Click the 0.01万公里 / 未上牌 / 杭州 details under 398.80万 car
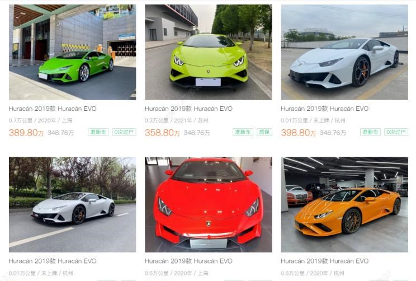The width and height of the screenshot is (416, 281). tap(313, 120)
